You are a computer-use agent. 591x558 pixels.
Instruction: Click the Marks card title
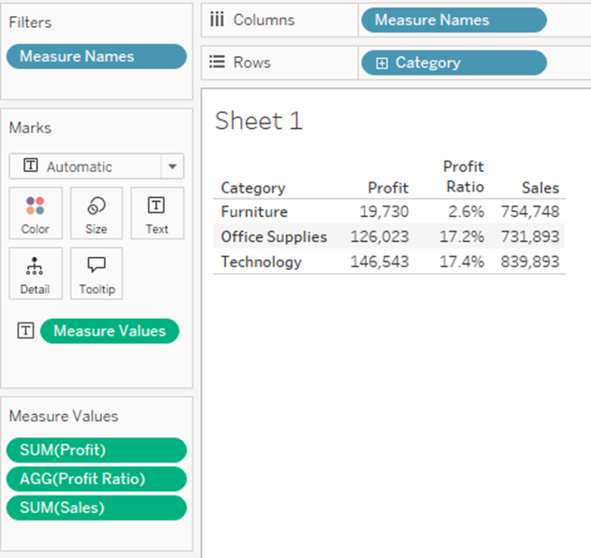pos(30,128)
